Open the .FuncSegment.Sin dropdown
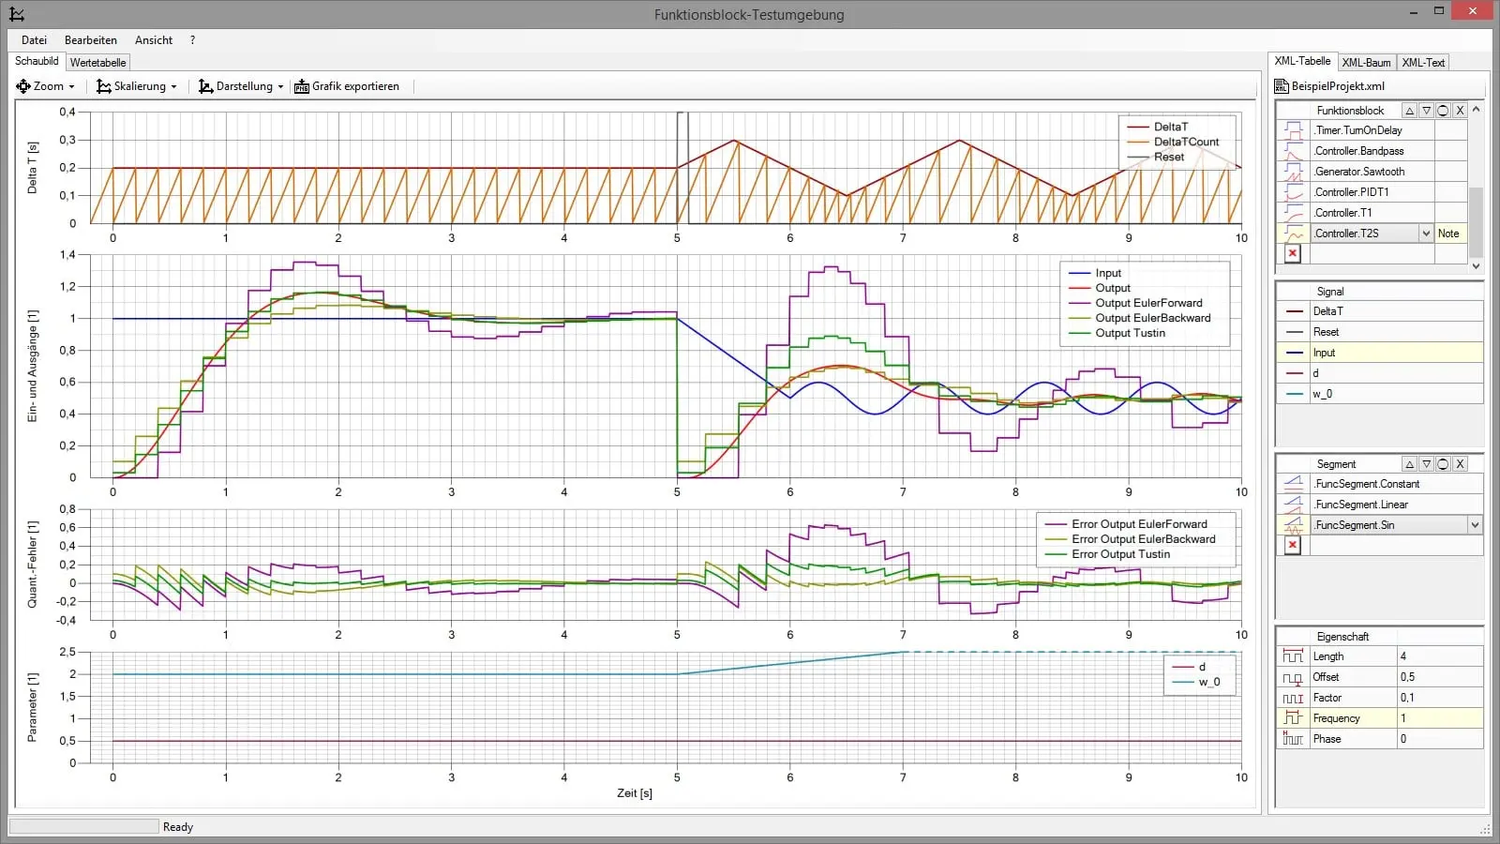Image resolution: width=1500 pixels, height=844 pixels. [1474, 524]
